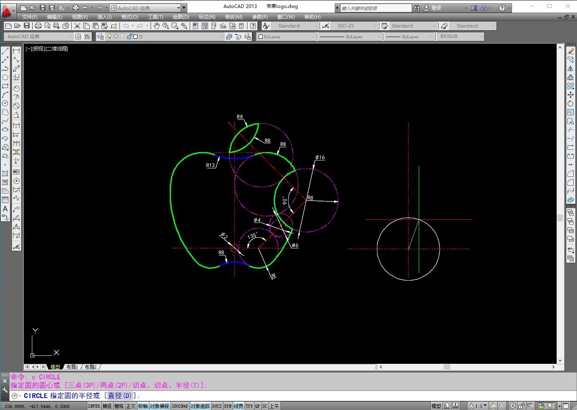The width and height of the screenshot is (577, 410).
Task: Click the Plot printer icon
Action: (x=38, y=26)
